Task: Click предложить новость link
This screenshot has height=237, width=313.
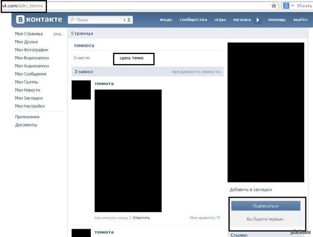Action: coord(196,72)
